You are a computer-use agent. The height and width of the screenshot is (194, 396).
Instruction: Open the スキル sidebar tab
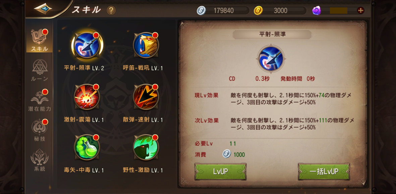click(40, 40)
